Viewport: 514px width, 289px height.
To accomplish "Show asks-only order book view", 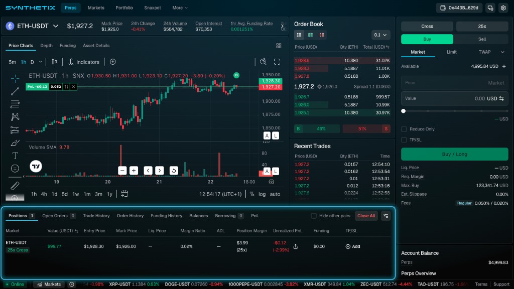I will 322,35.
